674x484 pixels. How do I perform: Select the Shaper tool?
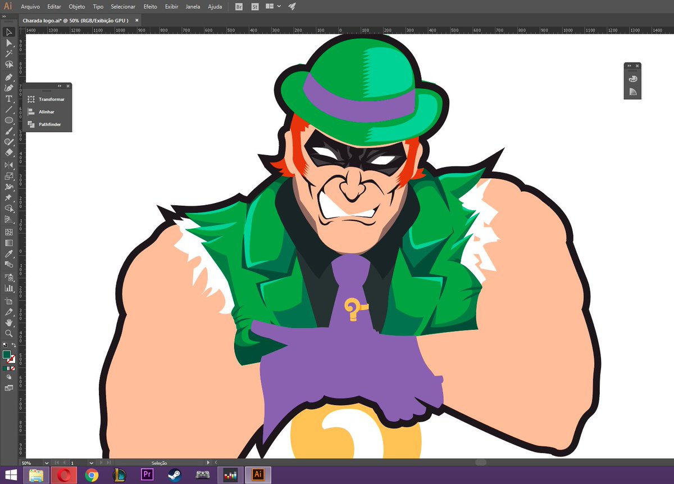pyautogui.click(x=9, y=142)
